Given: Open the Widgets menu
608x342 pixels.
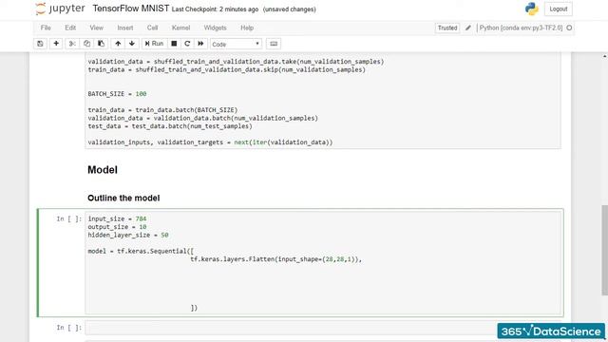Looking at the screenshot, I should point(216,28).
